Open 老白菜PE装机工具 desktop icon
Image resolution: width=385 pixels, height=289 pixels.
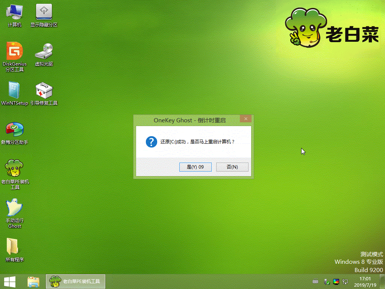tap(15, 175)
